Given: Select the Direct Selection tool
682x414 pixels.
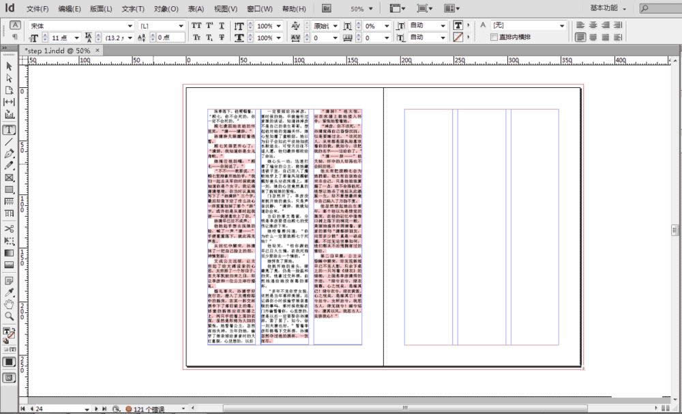Looking at the screenshot, I should (x=10, y=78).
